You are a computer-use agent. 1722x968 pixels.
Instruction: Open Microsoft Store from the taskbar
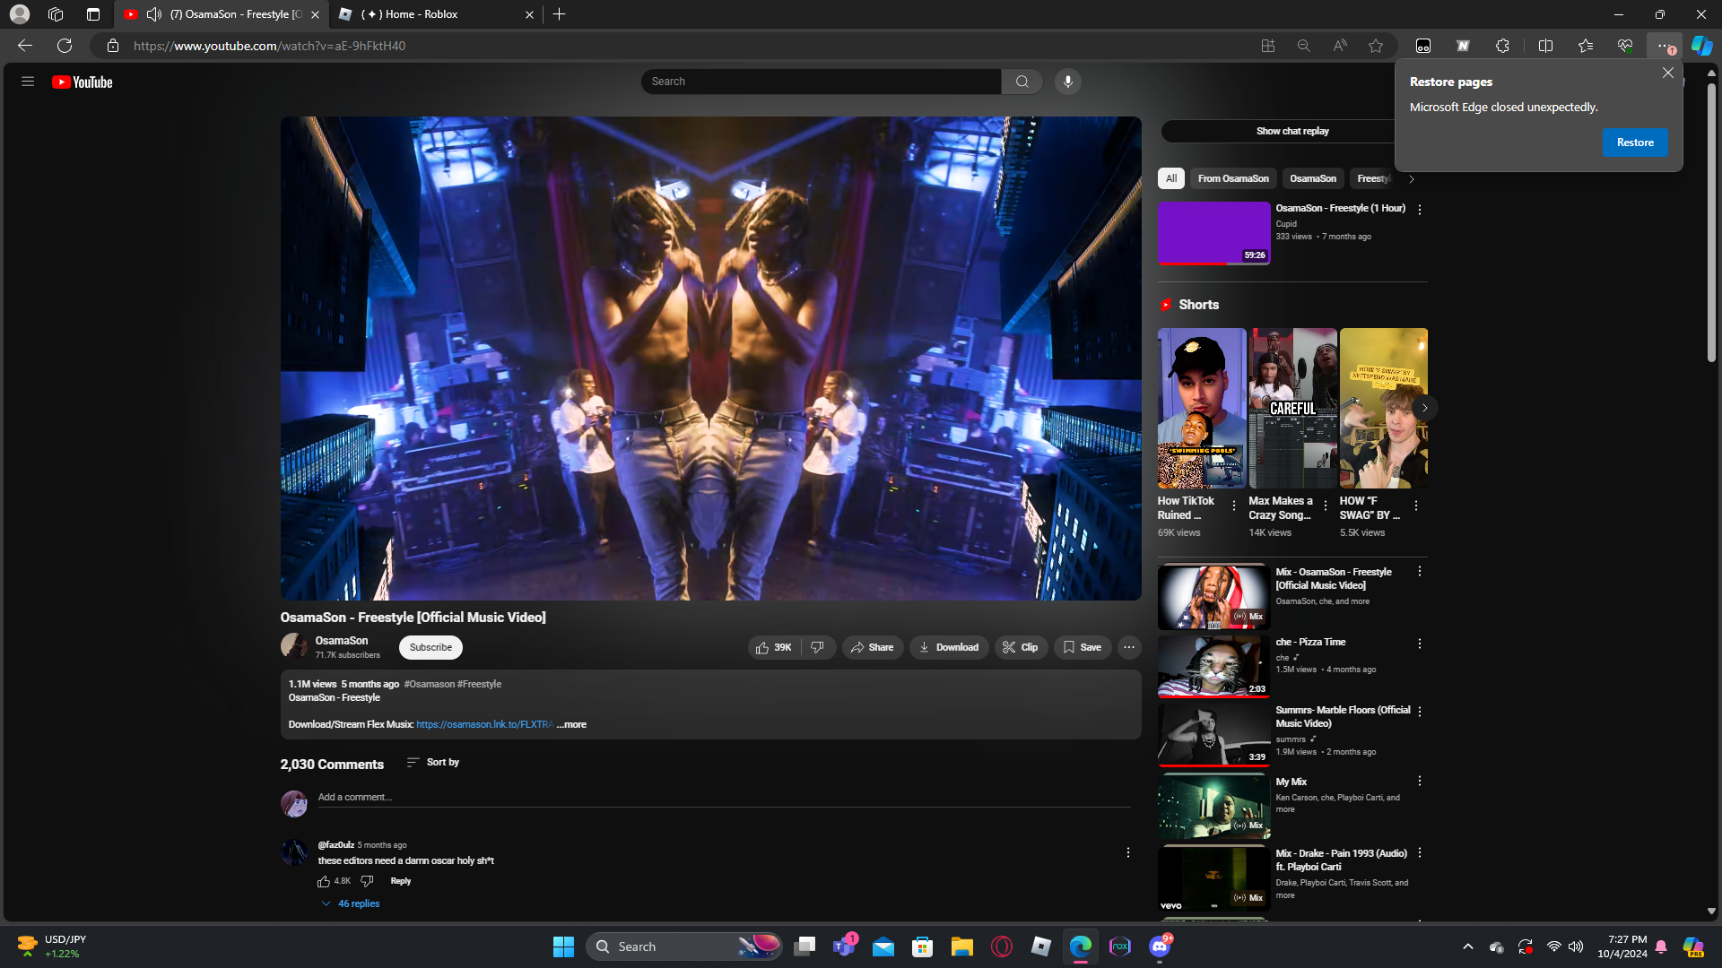(x=923, y=946)
